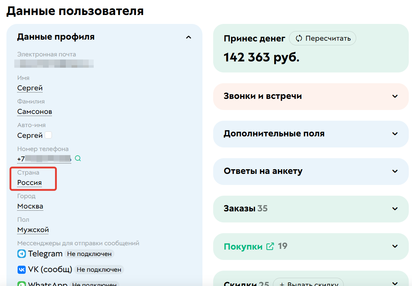Toggle the checkbox next to Авто-имя Сергей

click(48, 135)
